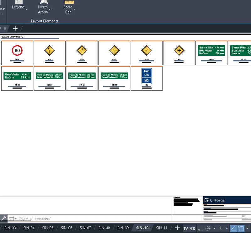Open the Isometric Drafting plane dropdown
Viewport: 251px width, 233px height.
coord(227,228)
